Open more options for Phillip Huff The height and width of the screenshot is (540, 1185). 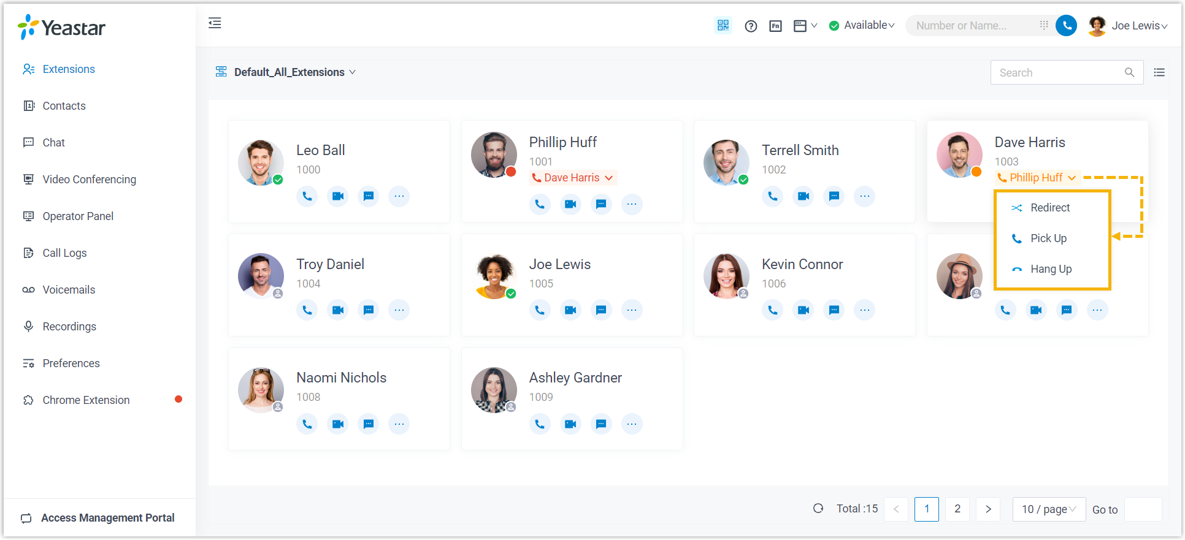click(x=632, y=204)
